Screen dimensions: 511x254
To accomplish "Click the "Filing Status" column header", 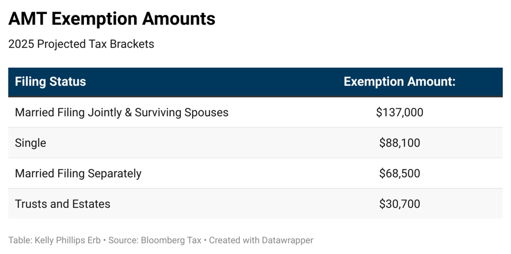I will [50, 82].
